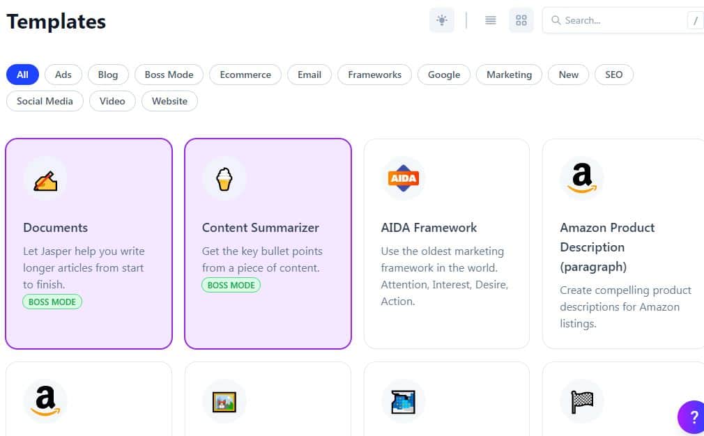This screenshot has width=704, height=436.
Task: Filter templates by Video
Action: pos(112,101)
